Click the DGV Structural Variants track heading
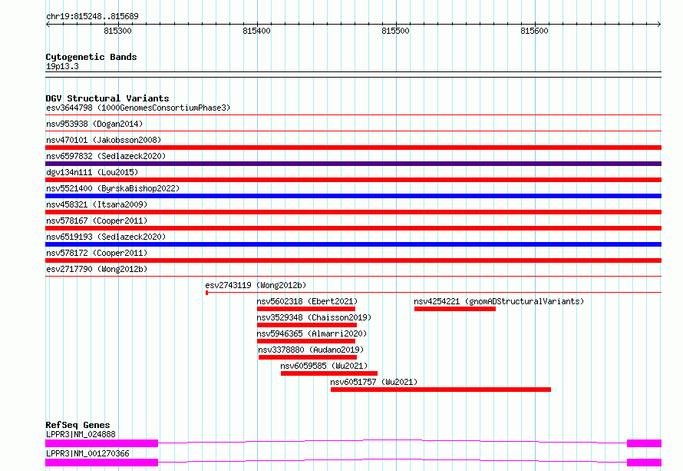683x471 pixels. pyautogui.click(x=107, y=98)
